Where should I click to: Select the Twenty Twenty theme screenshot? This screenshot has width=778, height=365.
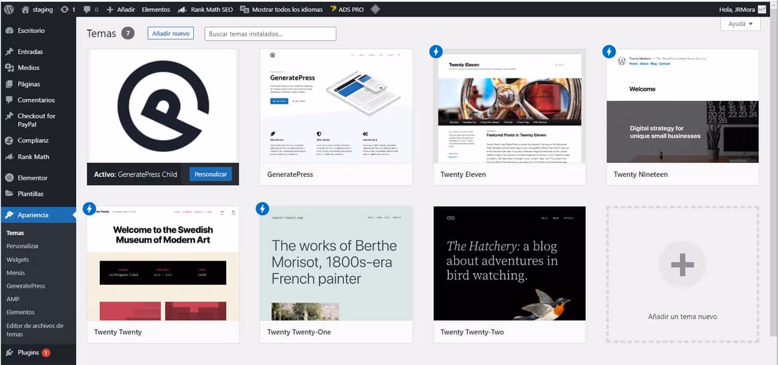163,263
